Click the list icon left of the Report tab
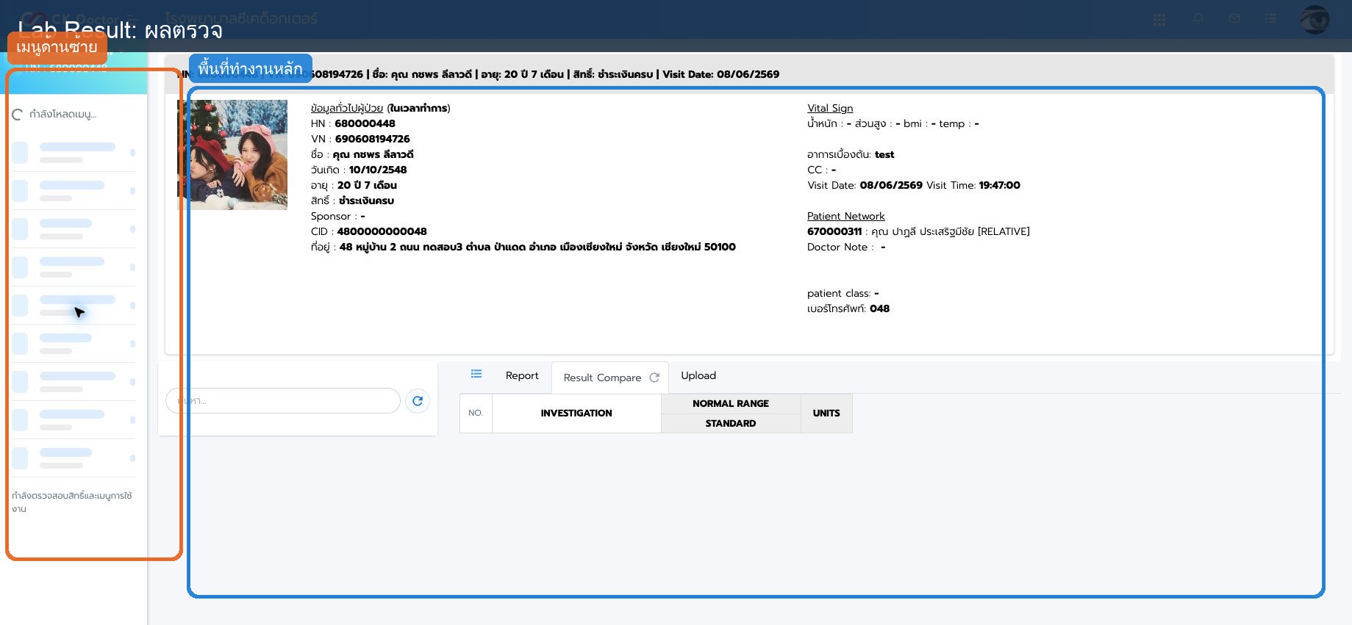Image resolution: width=1352 pixels, height=625 pixels. 476,374
